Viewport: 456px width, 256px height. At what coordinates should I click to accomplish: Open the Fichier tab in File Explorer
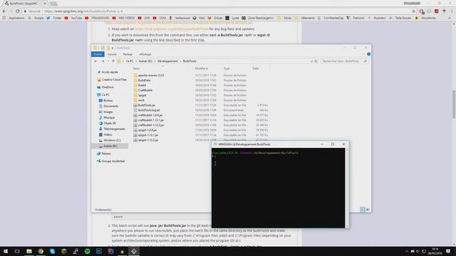98,54
